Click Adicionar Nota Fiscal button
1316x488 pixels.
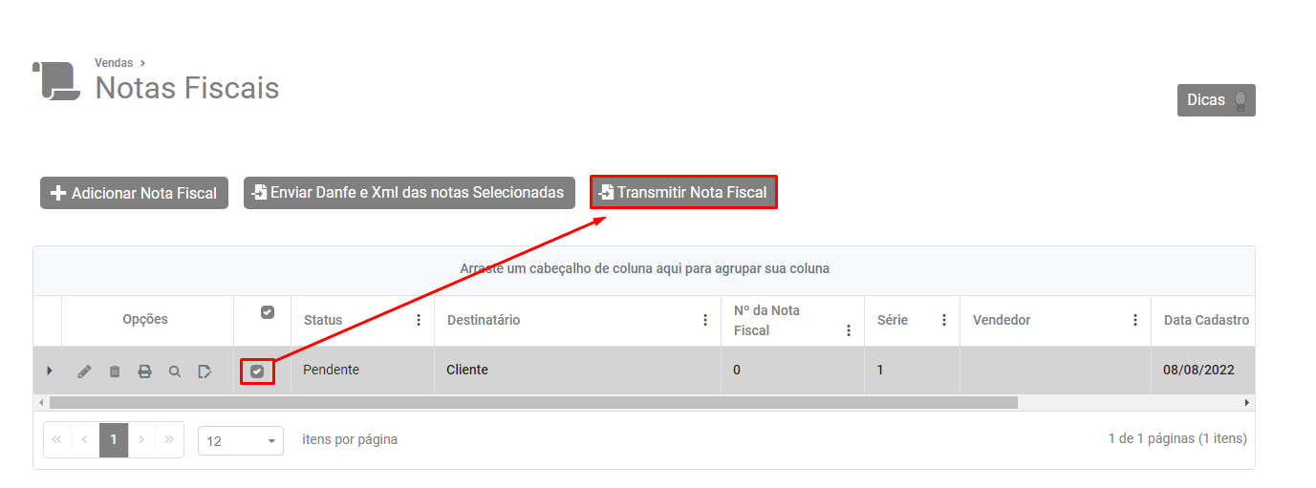click(134, 193)
